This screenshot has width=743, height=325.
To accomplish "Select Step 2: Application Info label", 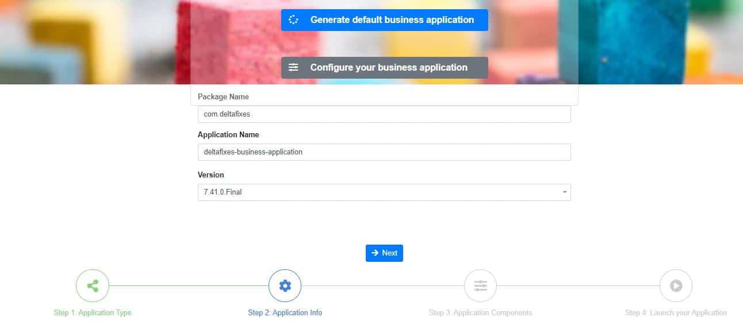I will click(285, 313).
